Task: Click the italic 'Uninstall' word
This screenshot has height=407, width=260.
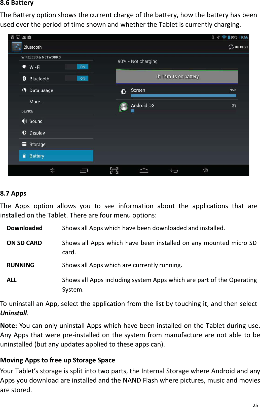Action: click(x=14, y=313)
